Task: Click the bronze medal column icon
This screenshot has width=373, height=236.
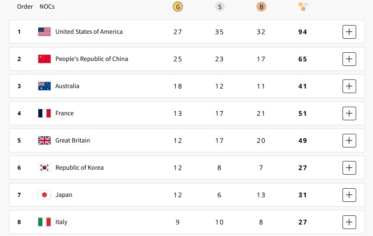Action: point(261,7)
